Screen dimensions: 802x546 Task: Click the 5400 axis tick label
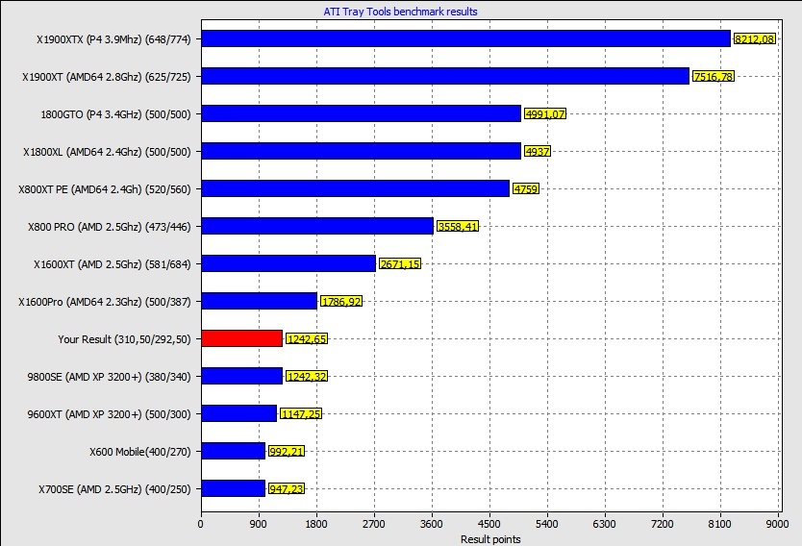547,524
